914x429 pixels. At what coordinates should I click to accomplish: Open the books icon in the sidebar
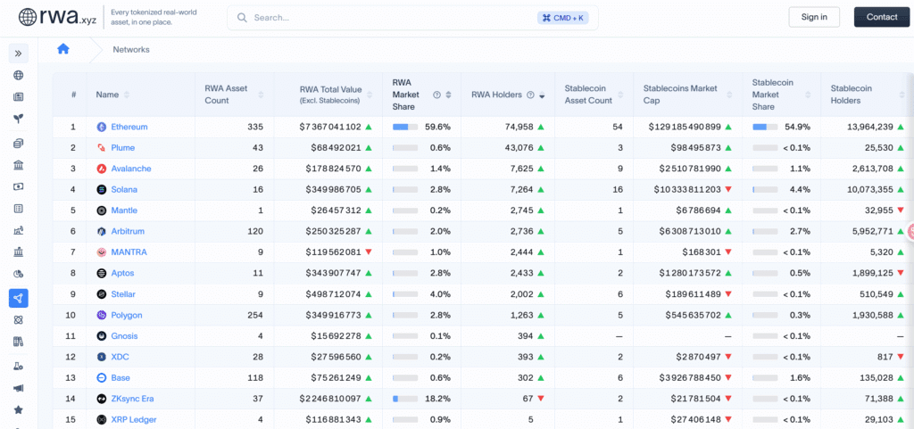pos(18,342)
